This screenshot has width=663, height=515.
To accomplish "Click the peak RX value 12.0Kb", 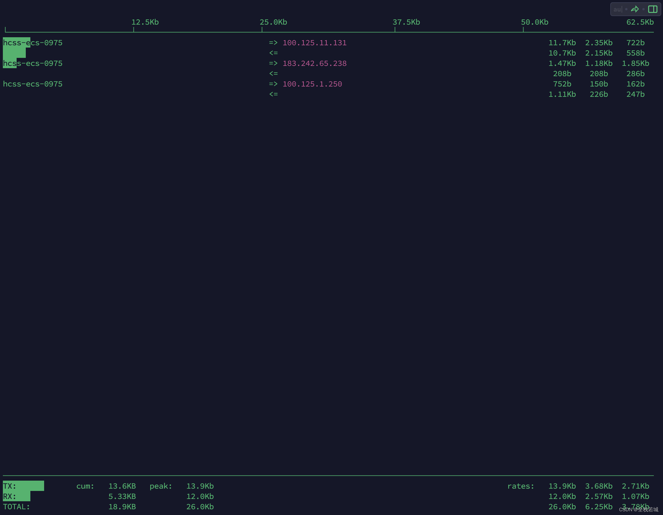I will 200,496.
